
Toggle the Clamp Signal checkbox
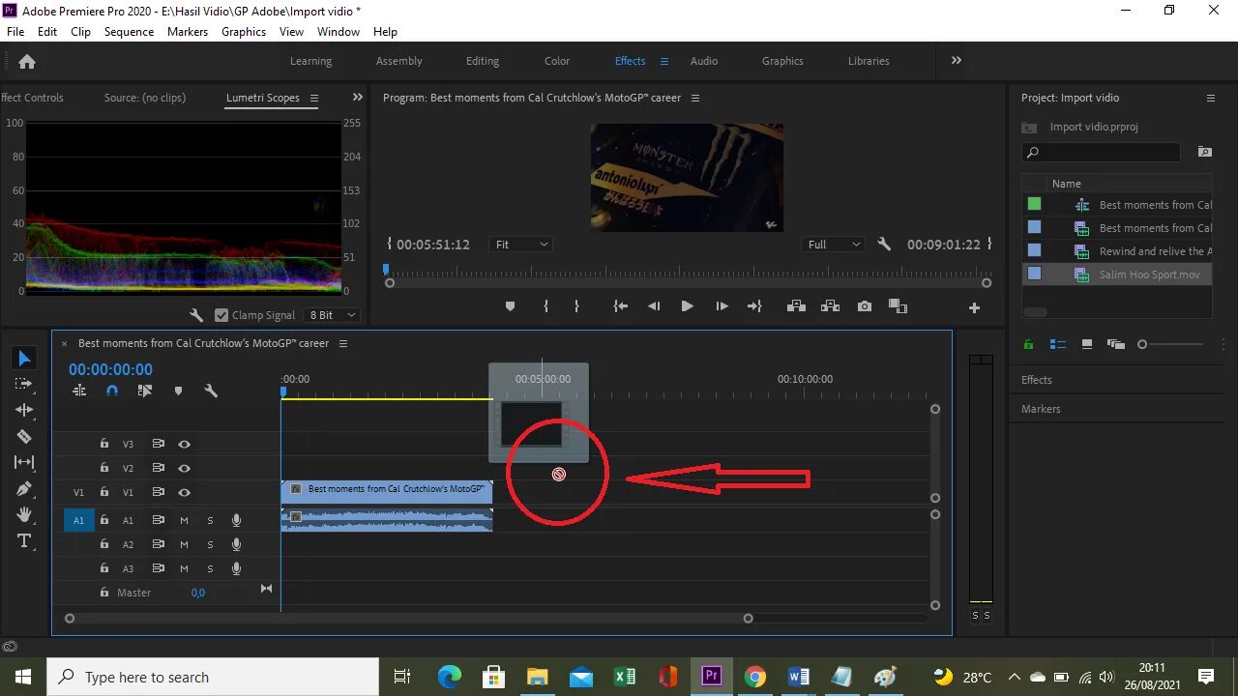[221, 315]
